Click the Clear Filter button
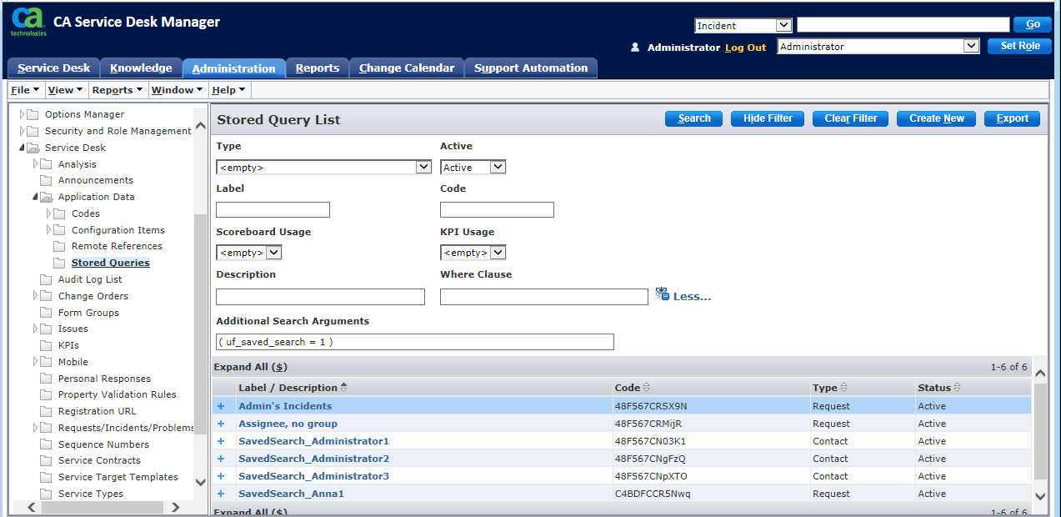The width and height of the screenshot is (1061, 517). tap(851, 118)
